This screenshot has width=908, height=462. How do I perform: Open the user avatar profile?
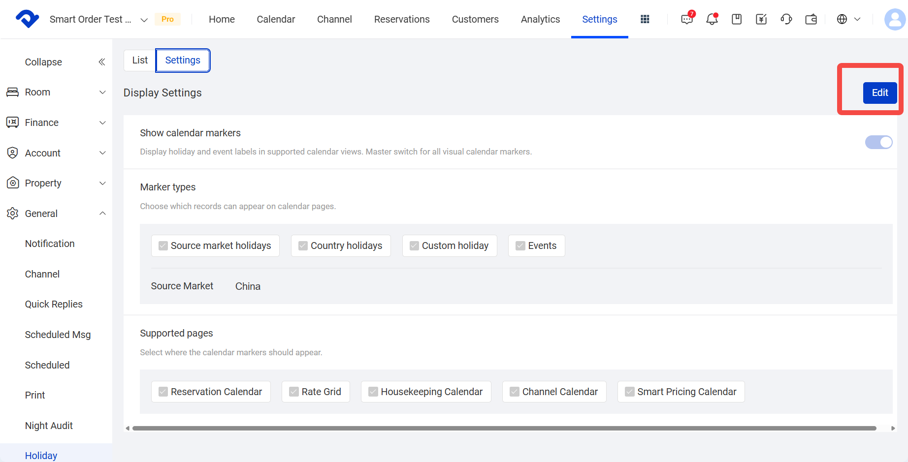pos(895,19)
